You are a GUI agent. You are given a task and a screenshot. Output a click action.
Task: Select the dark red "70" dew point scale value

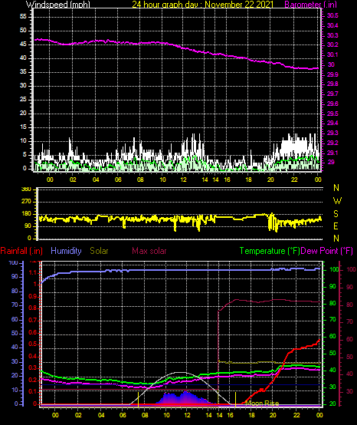[x=349, y=321]
